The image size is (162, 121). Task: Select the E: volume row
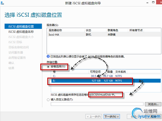click(106, 81)
